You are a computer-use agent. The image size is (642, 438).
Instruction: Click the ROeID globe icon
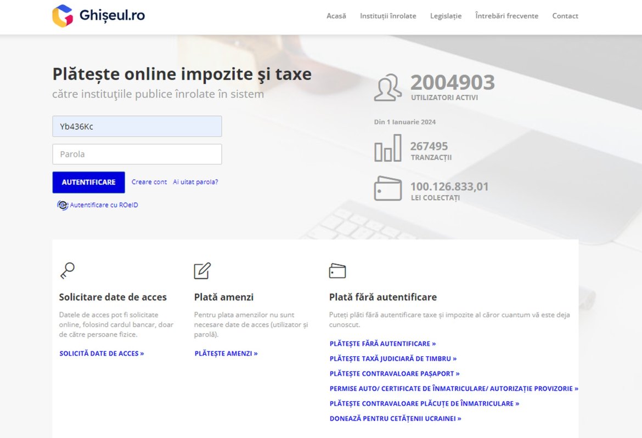click(63, 204)
